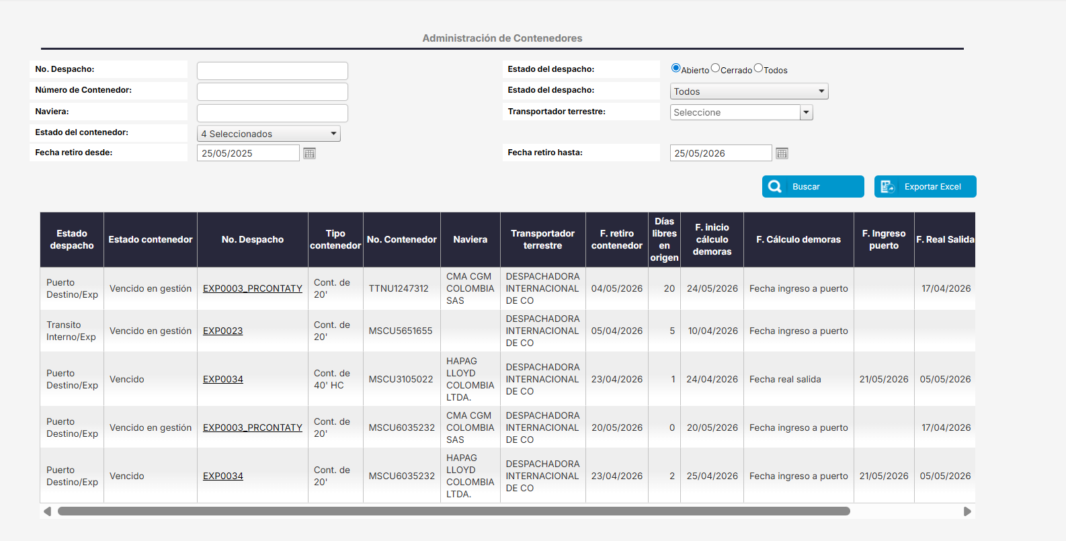Click Transito Interno/Exp cell
Screen dimensions: 1066x541
tap(71, 331)
